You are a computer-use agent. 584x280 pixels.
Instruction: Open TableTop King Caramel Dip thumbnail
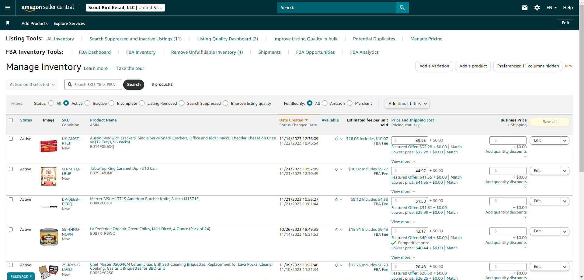49,176
